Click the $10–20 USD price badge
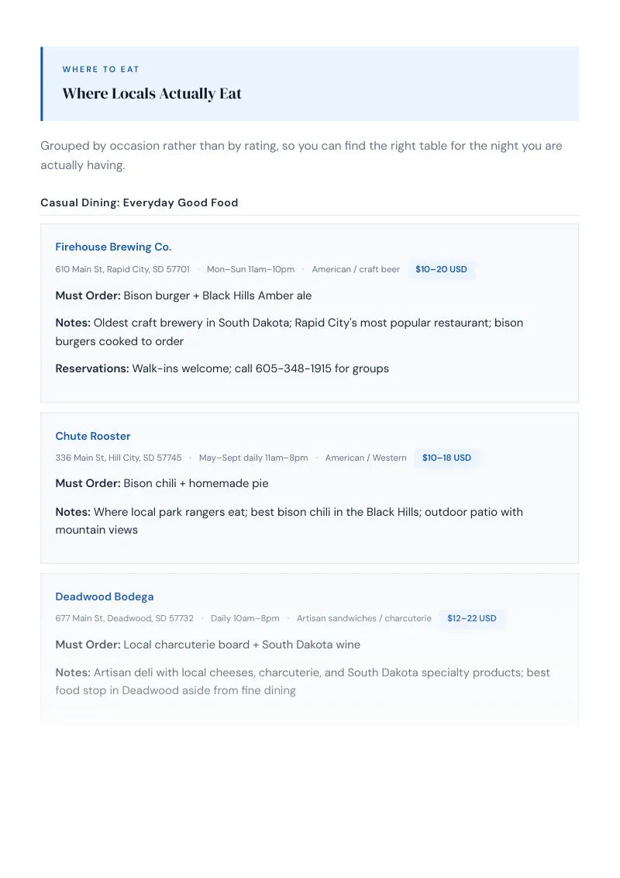The height and width of the screenshot is (878, 620). [x=441, y=269]
